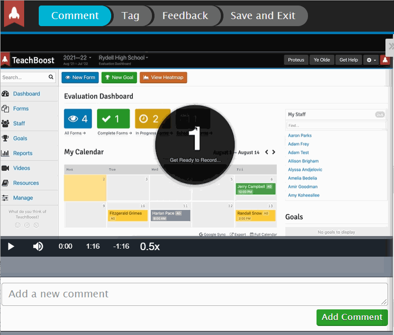Viewport: 394px width, 335px height.
Task: Open Reports in the sidebar
Action: coord(23,153)
